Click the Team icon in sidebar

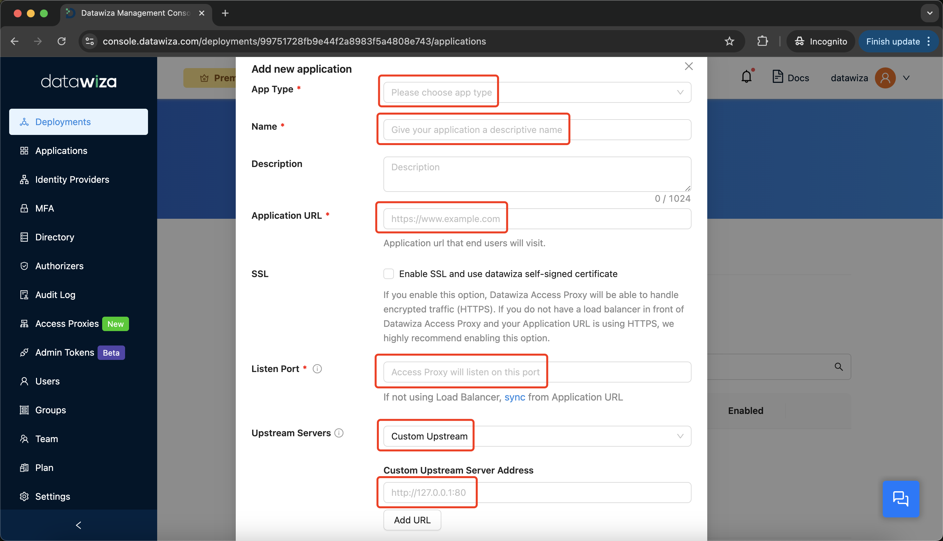(x=24, y=439)
